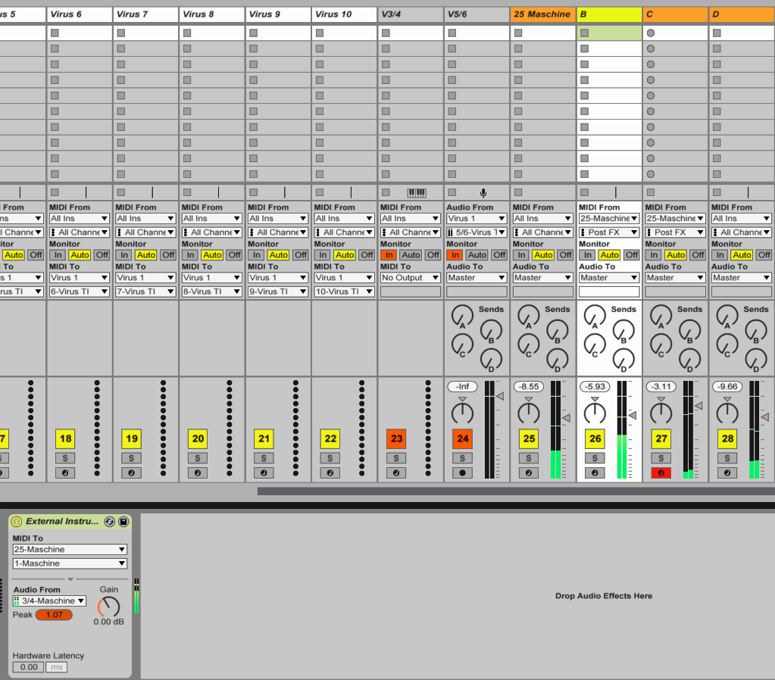Open Post FX dropdown on track C
775x680 pixels.
point(675,232)
